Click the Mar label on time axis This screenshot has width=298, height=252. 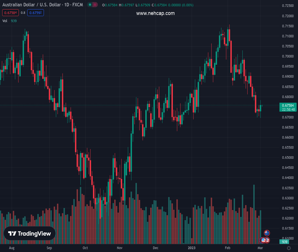tap(260, 248)
